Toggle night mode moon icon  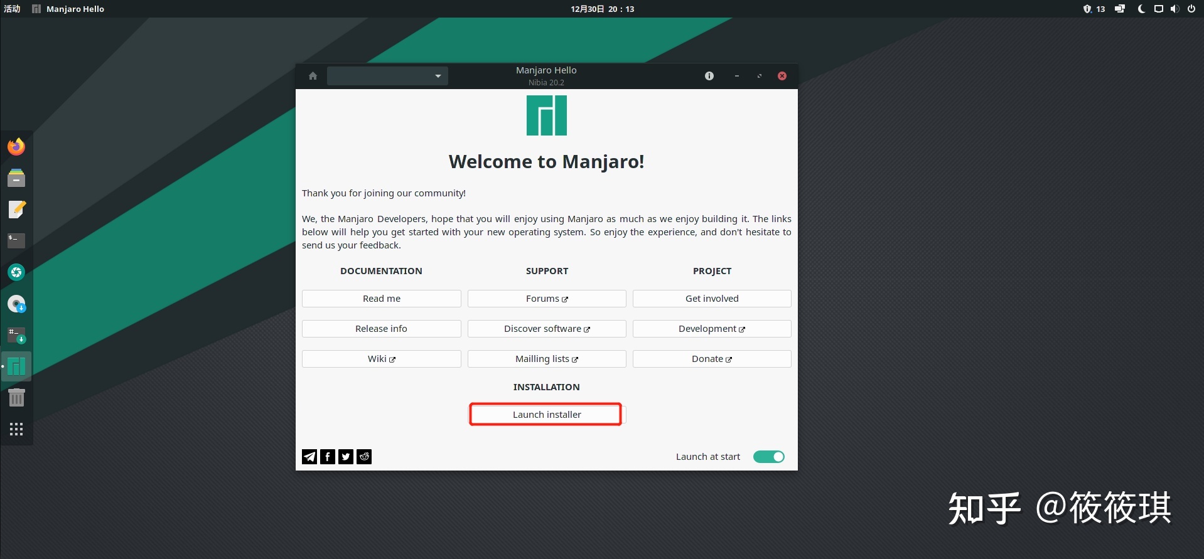point(1141,9)
